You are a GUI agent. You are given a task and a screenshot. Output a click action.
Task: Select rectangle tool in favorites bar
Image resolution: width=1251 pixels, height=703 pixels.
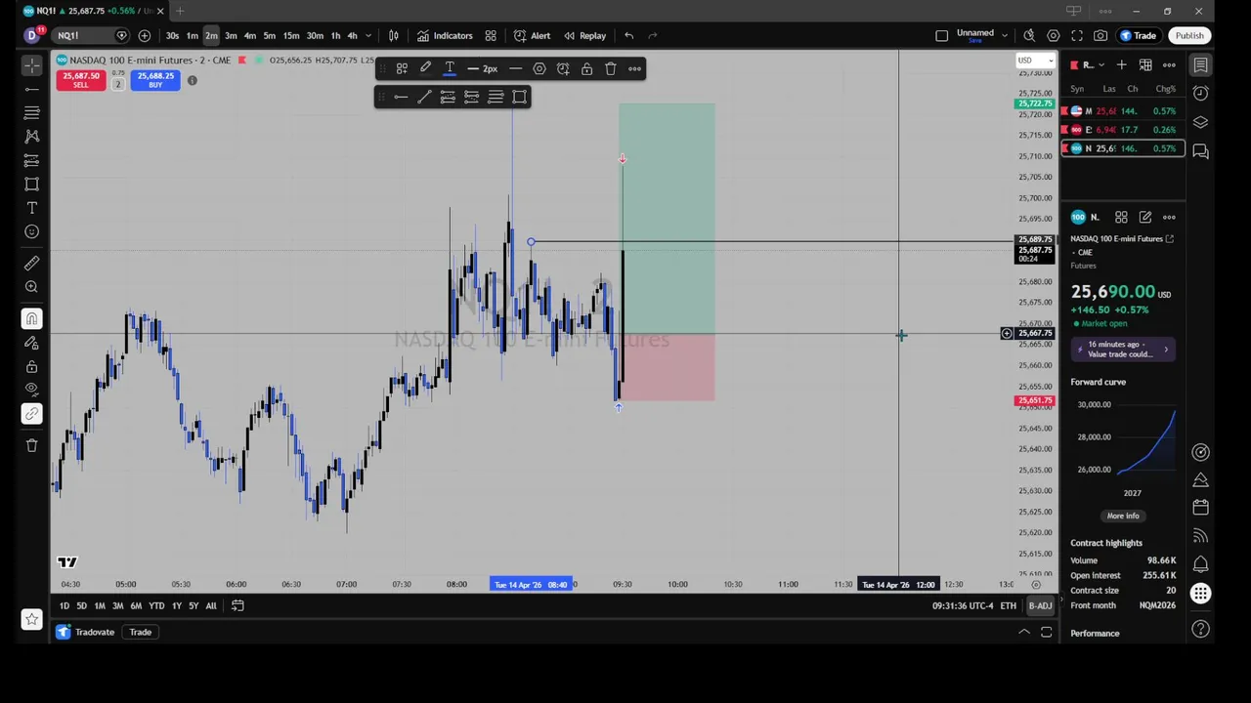click(x=520, y=97)
